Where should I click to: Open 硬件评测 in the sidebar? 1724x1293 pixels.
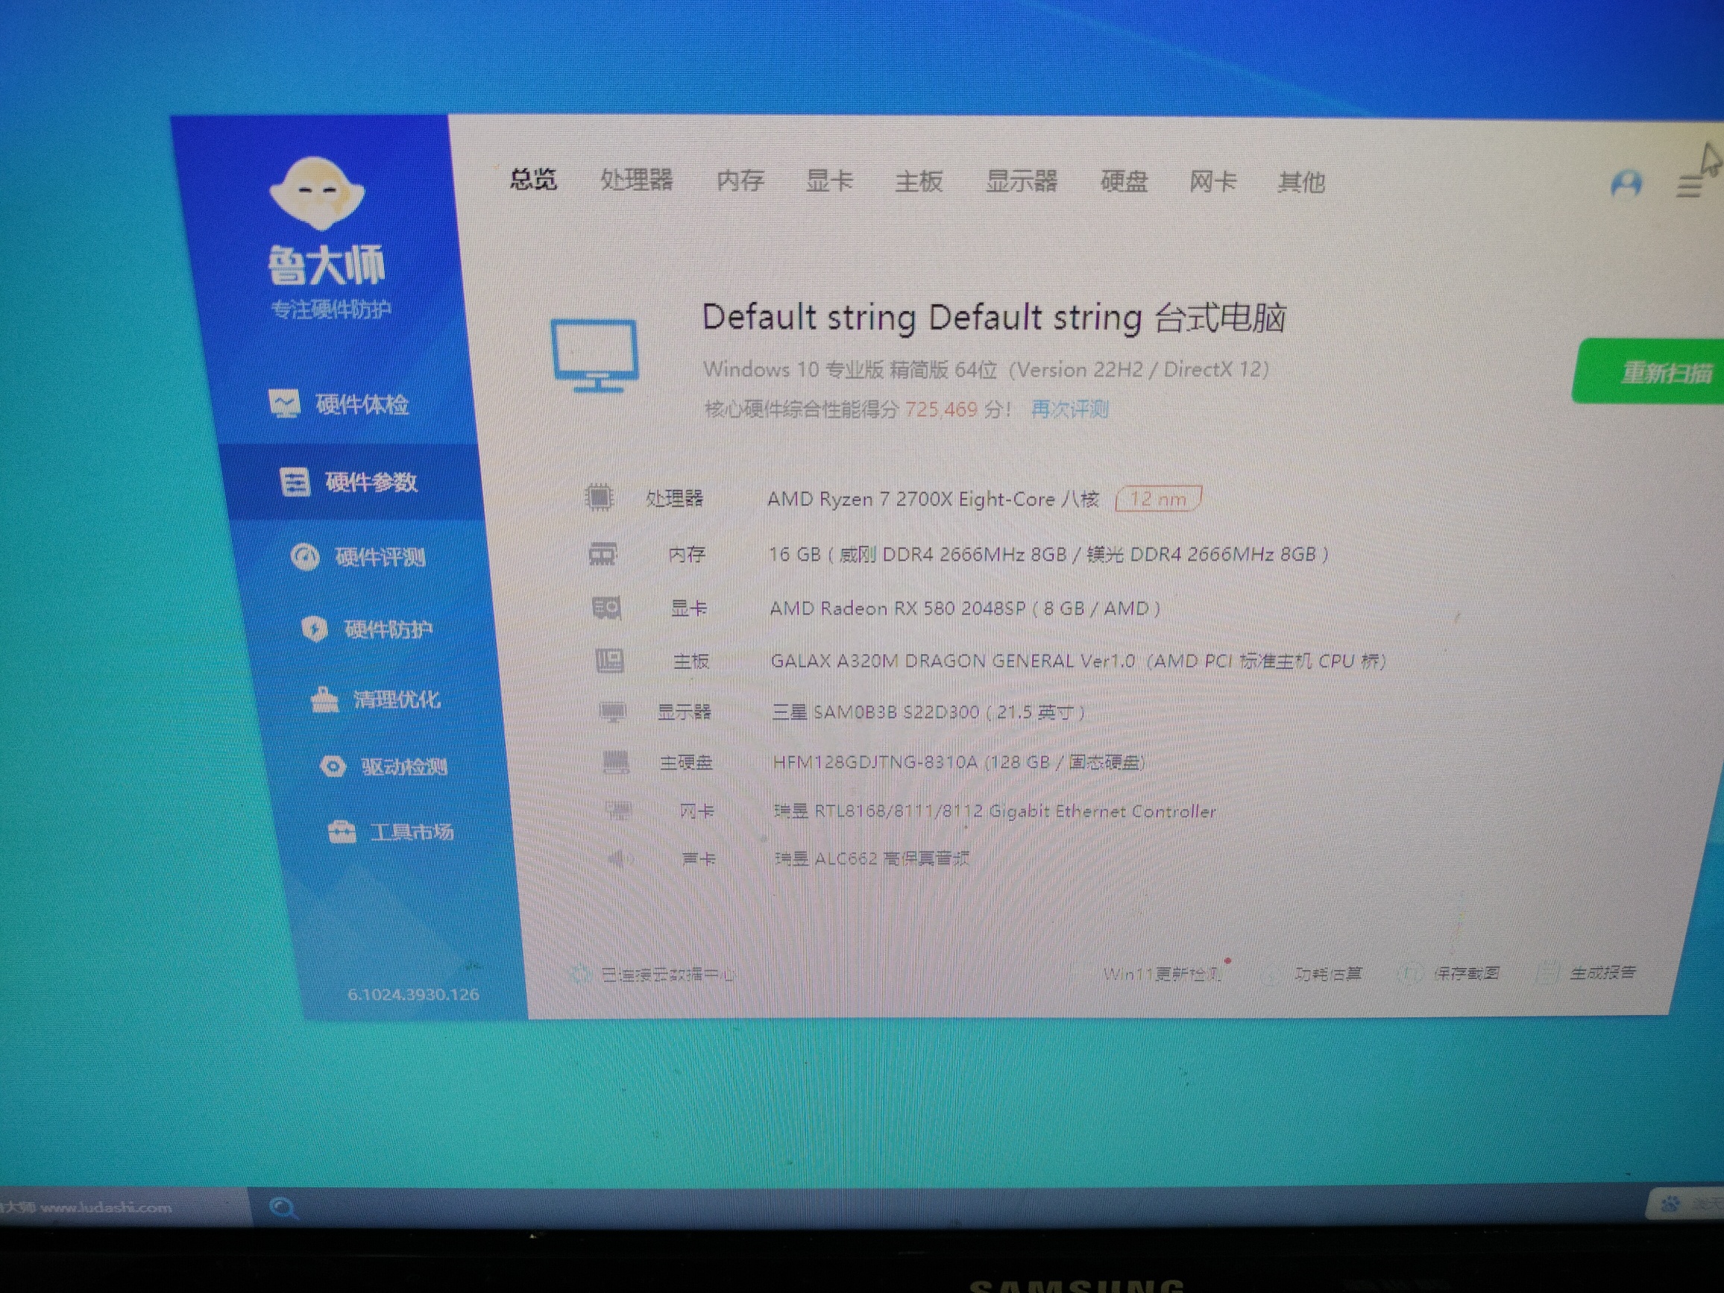358,557
